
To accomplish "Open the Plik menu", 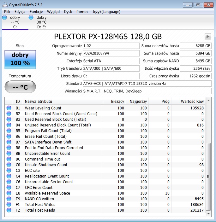I will pyautogui.click(x=7, y=12).
